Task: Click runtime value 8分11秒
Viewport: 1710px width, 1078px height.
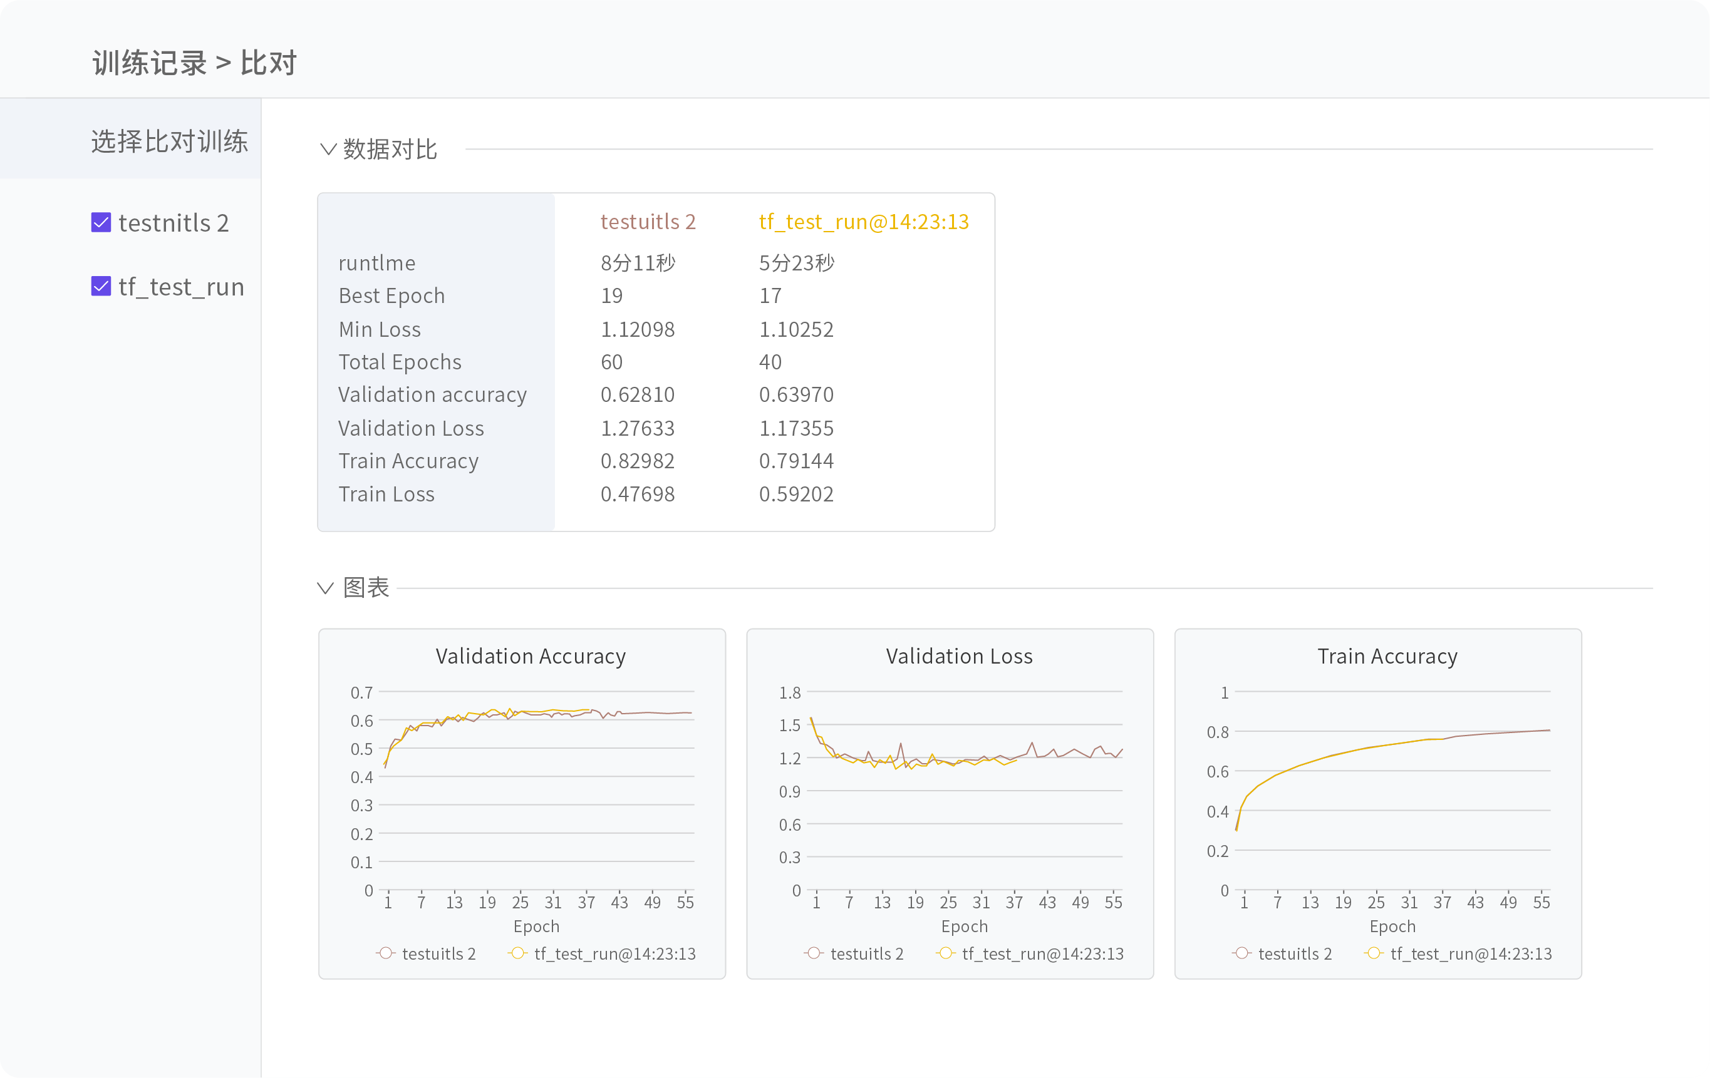Action: (638, 264)
